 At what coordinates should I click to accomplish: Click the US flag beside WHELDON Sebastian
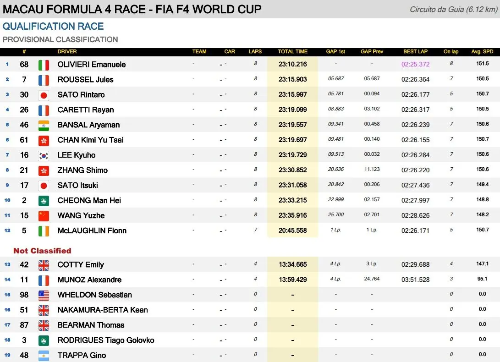click(x=44, y=295)
